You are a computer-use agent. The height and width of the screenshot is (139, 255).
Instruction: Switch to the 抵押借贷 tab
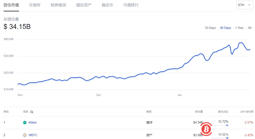(x=58, y=5)
